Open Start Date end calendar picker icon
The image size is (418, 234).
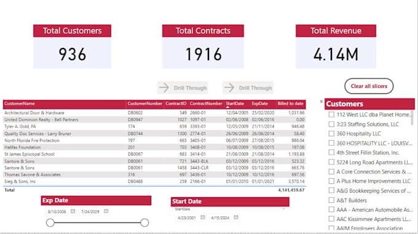tap(236, 217)
